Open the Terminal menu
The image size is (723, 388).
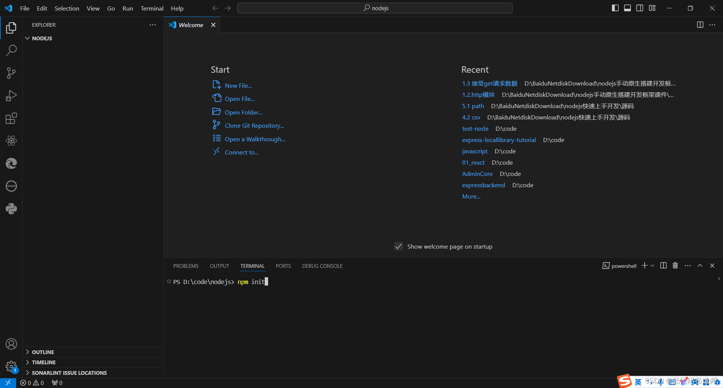click(152, 8)
